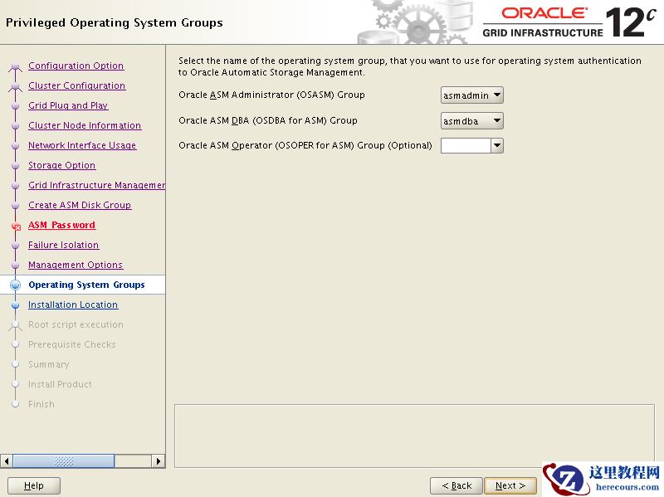The width and height of the screenshot is (664, 497).
Task: Click the disabled Prerequisite Checks step
Action: point(71,344)
